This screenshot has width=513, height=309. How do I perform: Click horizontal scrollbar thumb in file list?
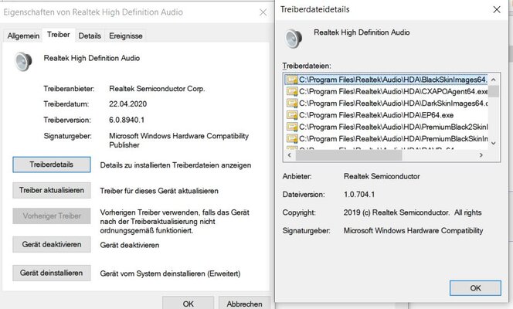click(x=348, y=155)
